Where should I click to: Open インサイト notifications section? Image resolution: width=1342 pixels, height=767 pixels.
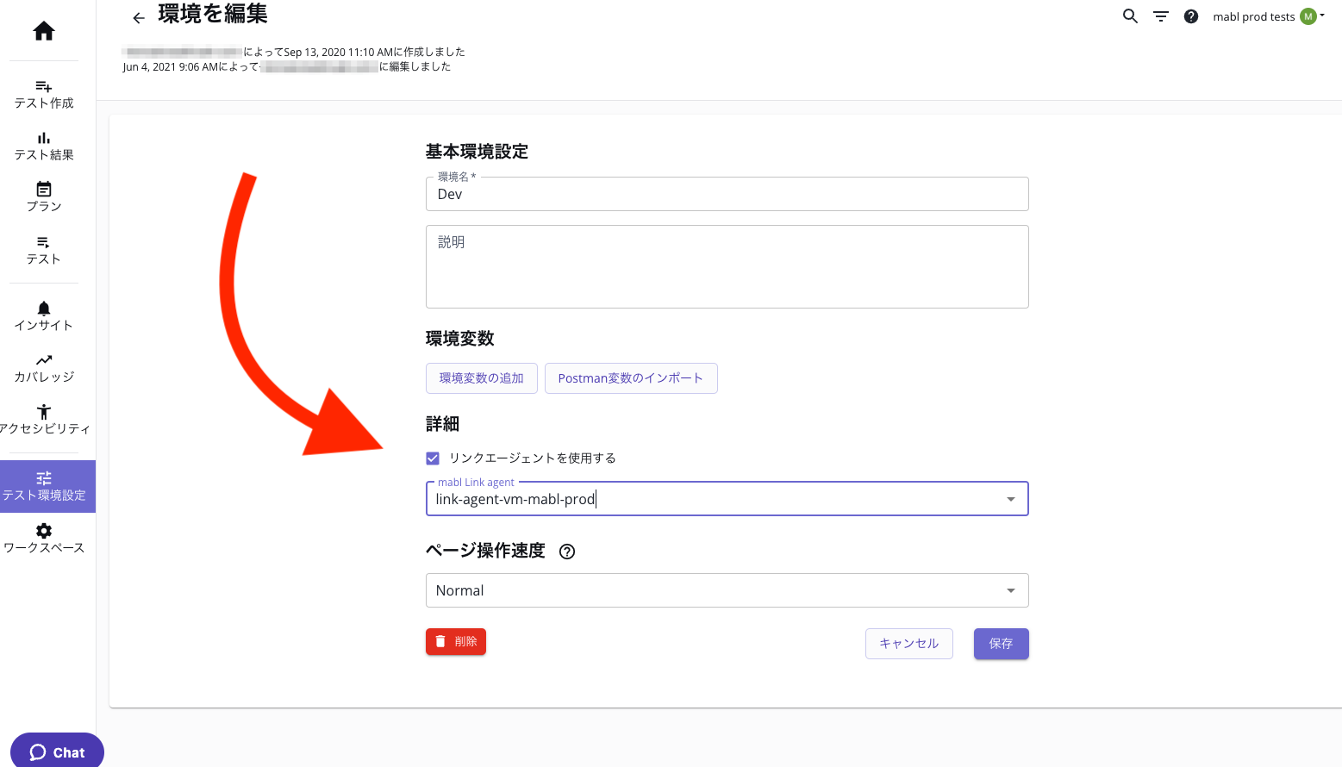point(43,315)
